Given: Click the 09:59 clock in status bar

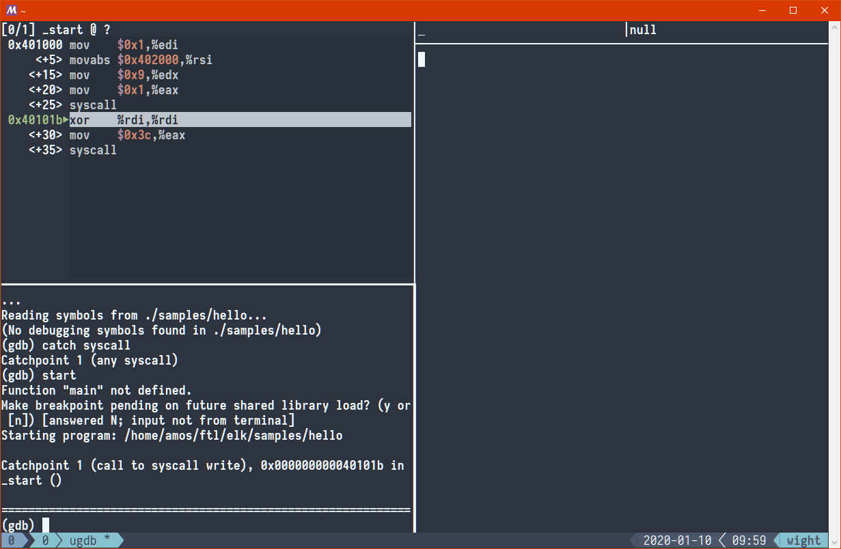Looking at the screenshot, I should point(749,541).
